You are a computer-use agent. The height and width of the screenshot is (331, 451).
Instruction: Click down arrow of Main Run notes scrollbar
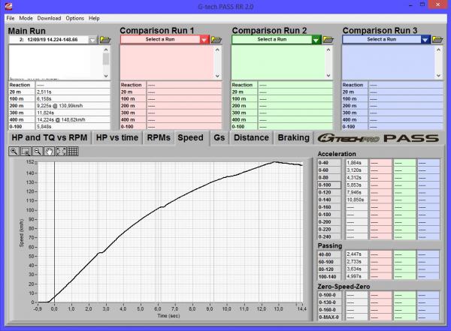pos(106,76)
